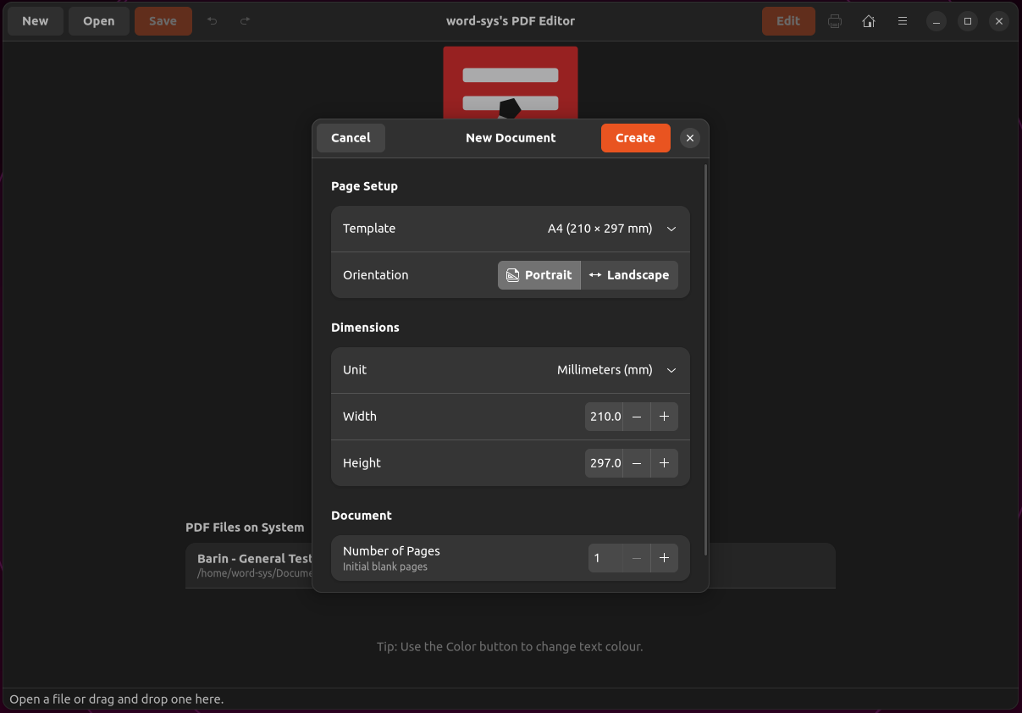
Task: Select Portrait orientation
Action: pyautogui.click(x=539, y=275)
